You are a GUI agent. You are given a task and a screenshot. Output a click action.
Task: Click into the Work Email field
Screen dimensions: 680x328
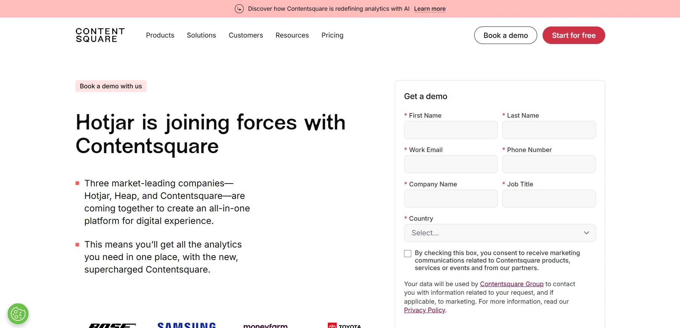coord(451,164)
